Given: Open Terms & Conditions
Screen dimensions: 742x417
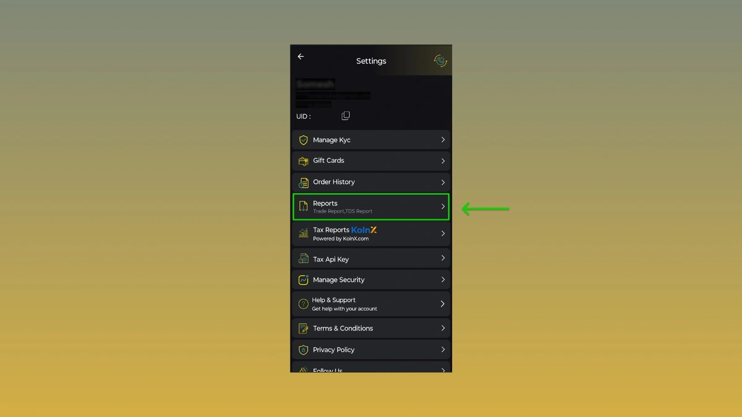Looking at the screenshot, I should click(x=371, y=328).
